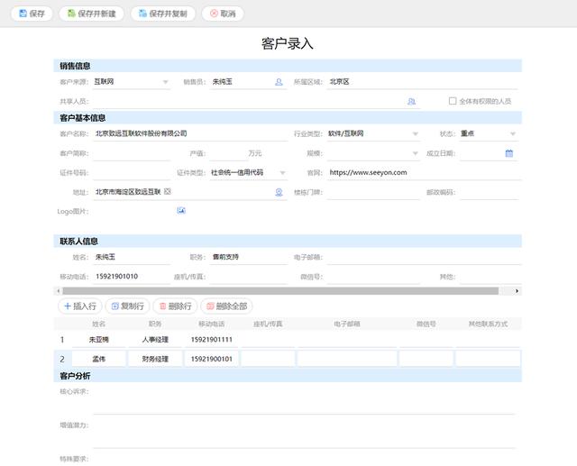Open the calendar icon for 成立日期
Screen dimensions: 577x466
(508, 153)
